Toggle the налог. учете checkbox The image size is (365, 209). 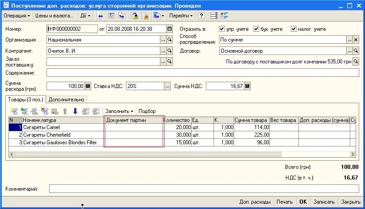294,29
